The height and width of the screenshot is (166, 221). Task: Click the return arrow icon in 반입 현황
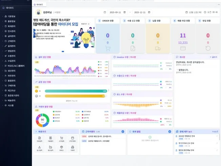(208, 48)
